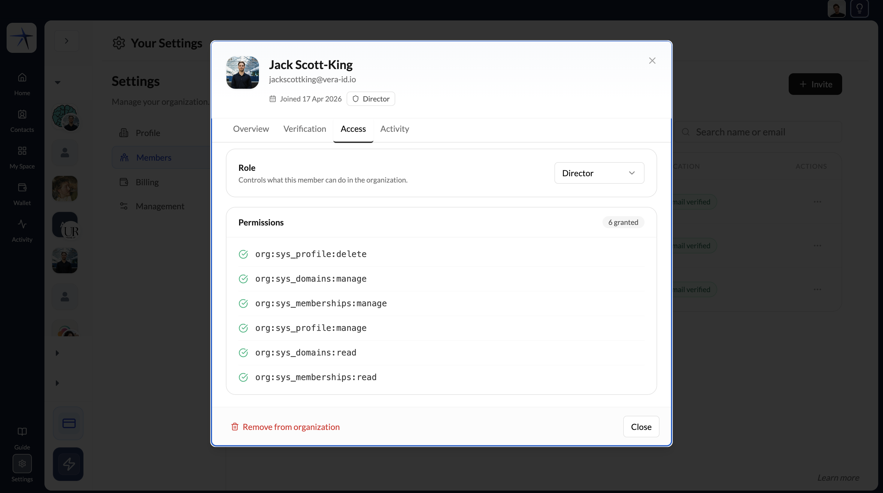Click the calendar icon beside Joined date
883x493 pixels.
click(272, 99)
